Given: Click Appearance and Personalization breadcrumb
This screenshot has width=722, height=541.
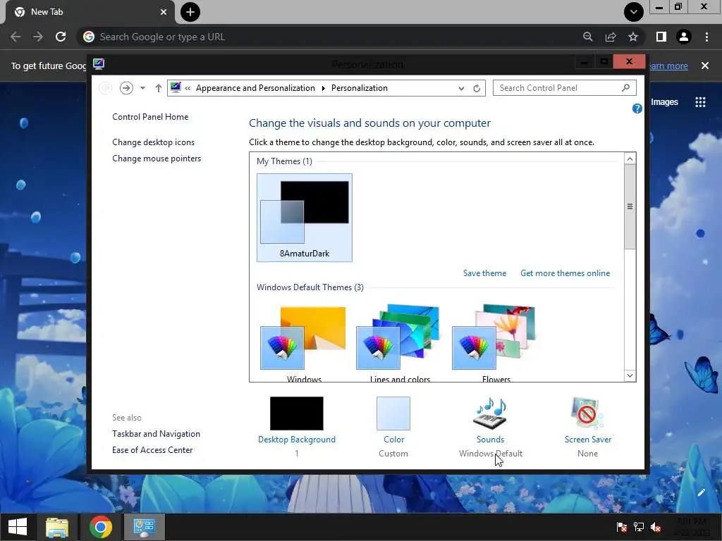Looking at the screenshot, I should click(255, 88).
